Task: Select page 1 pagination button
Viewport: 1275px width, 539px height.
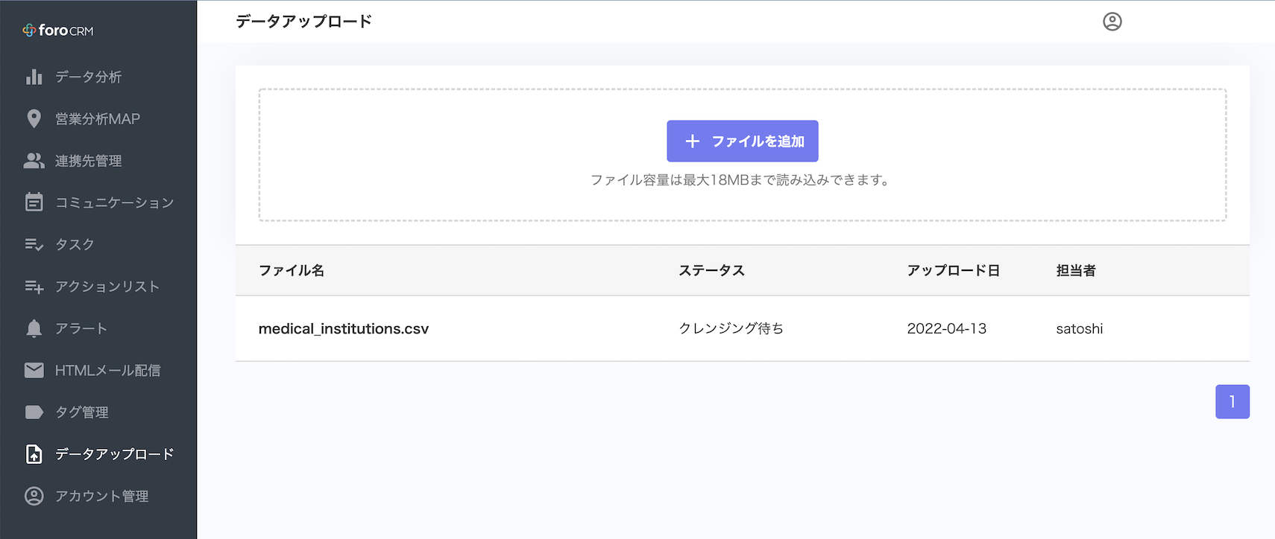Action: pos(1232,401)
